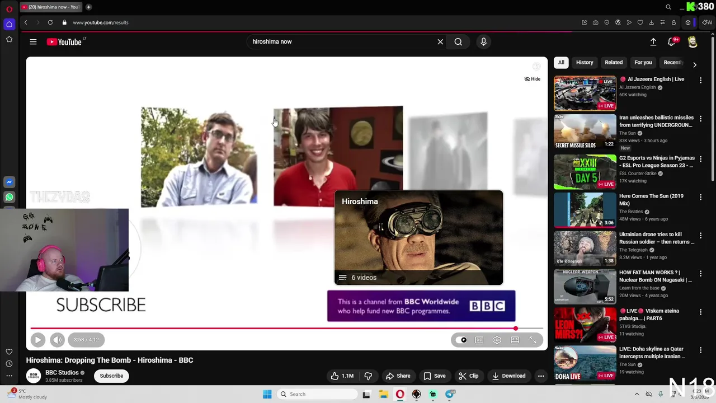Open player settings gear
716x403 pixels.
pyautogui.click(x=497, y=340)
